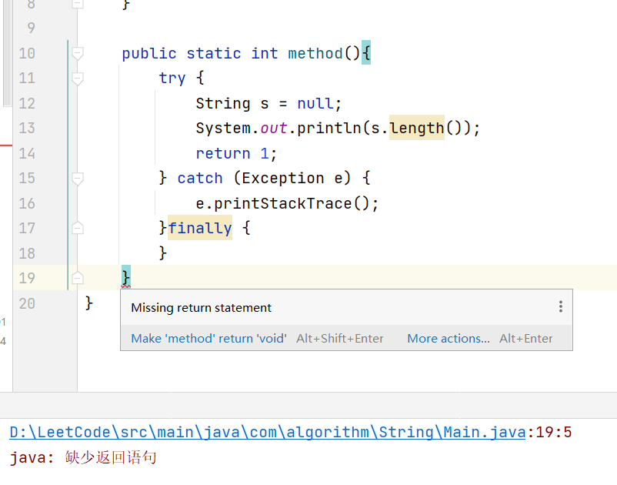Click the 'null' keyword on line 12
The image size is (617, 485).
coord(315,103)
